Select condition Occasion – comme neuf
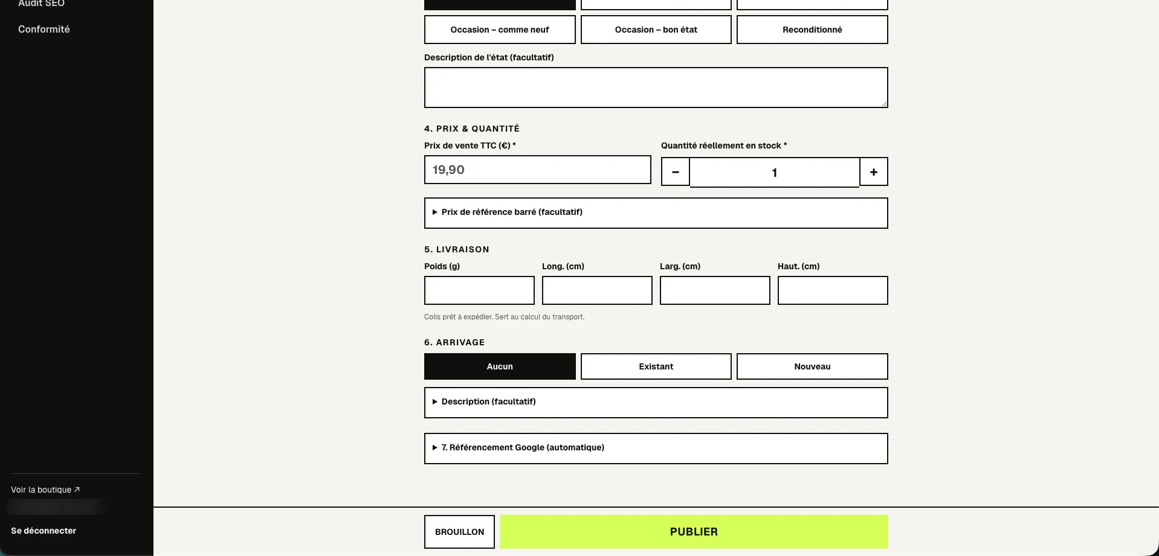Viewport: 1159px width, 556px height. (x=500, y=30)
